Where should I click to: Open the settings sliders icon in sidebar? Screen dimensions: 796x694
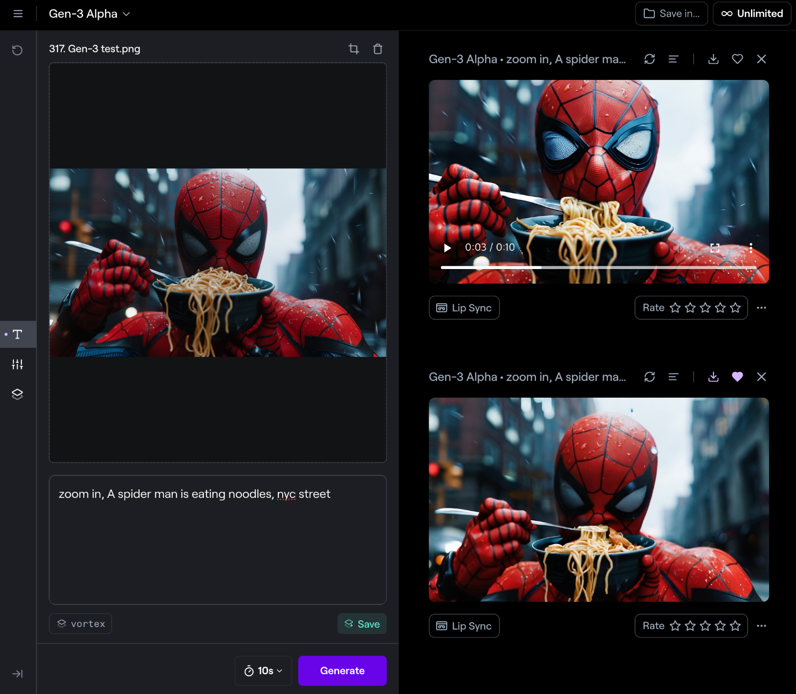point(18,364)
